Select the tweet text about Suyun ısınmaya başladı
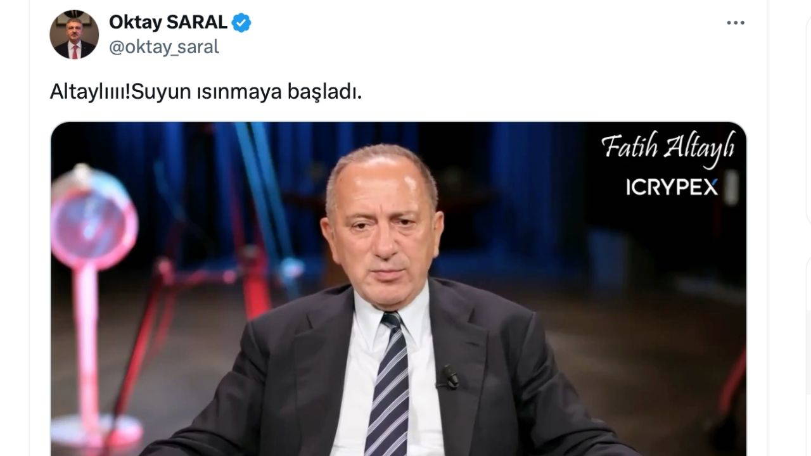The height and width of the screenshot is (456, 811). click(206, 92)
